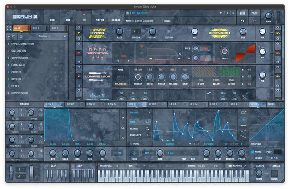Screen dimensions: 290x189
Task: Click the + FX add effect button
Action: click(x=12, y=36)
